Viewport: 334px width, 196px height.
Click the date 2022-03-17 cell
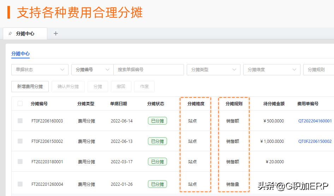tap(121, 162)
